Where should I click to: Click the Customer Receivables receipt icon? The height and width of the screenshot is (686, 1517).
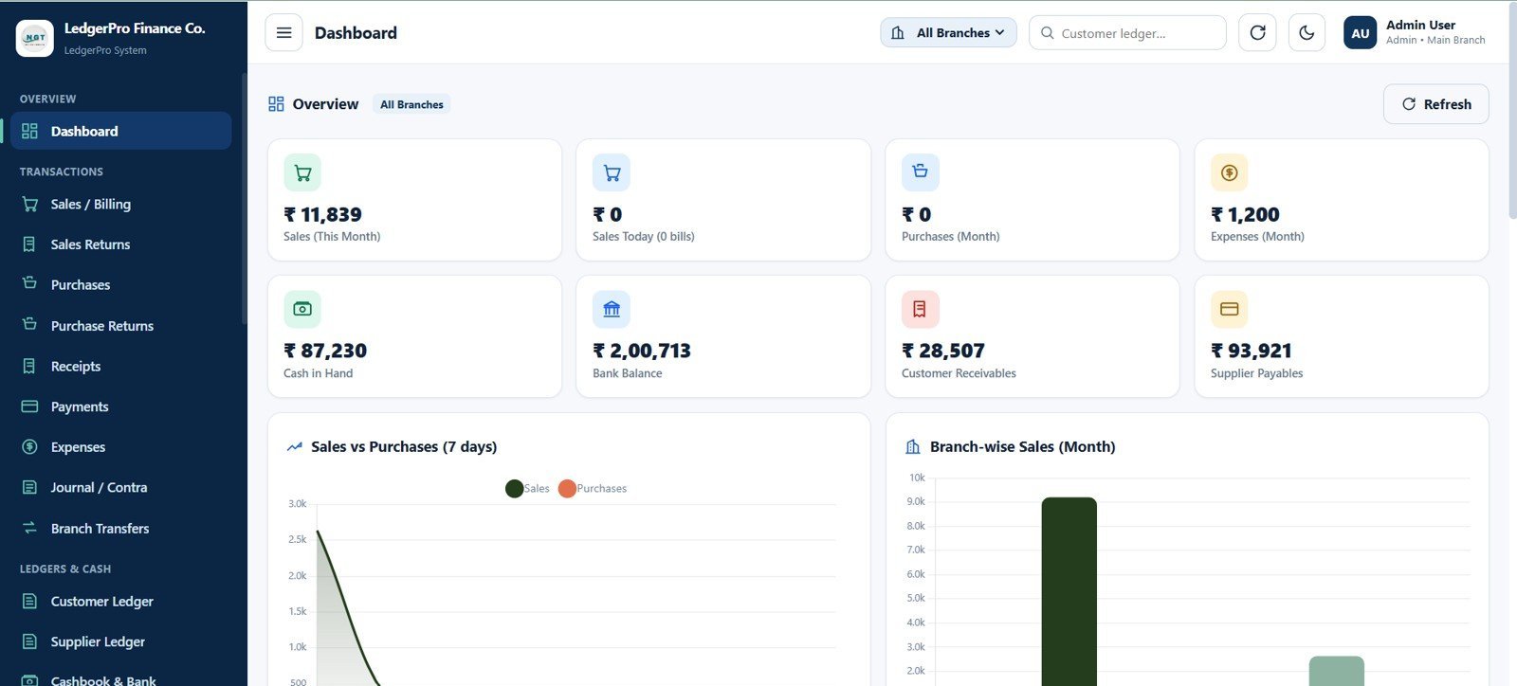[920, 309]
